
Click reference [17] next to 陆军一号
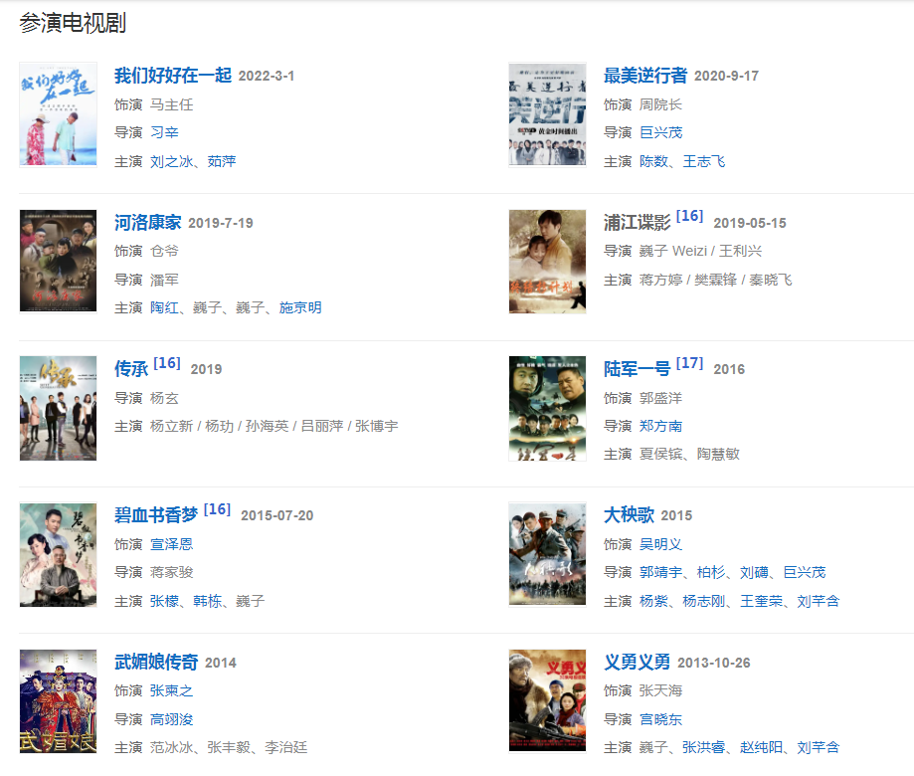point(689,363)
